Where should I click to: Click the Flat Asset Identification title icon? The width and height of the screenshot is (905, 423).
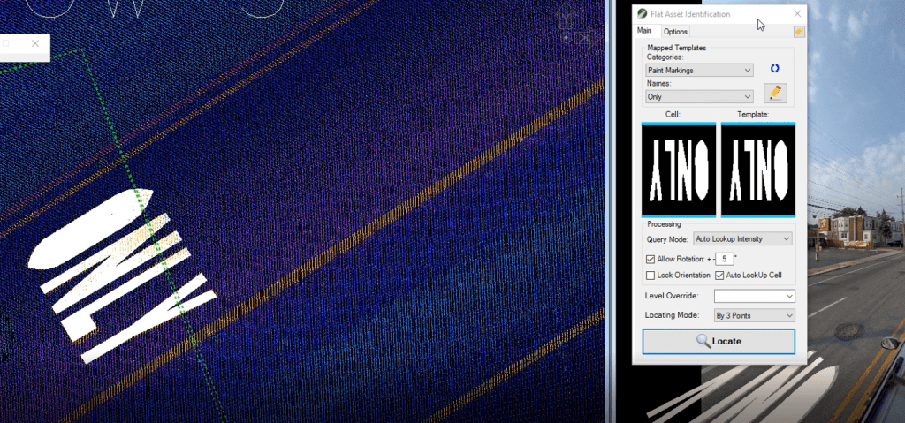pyautogui.click(x=642, y=14)
